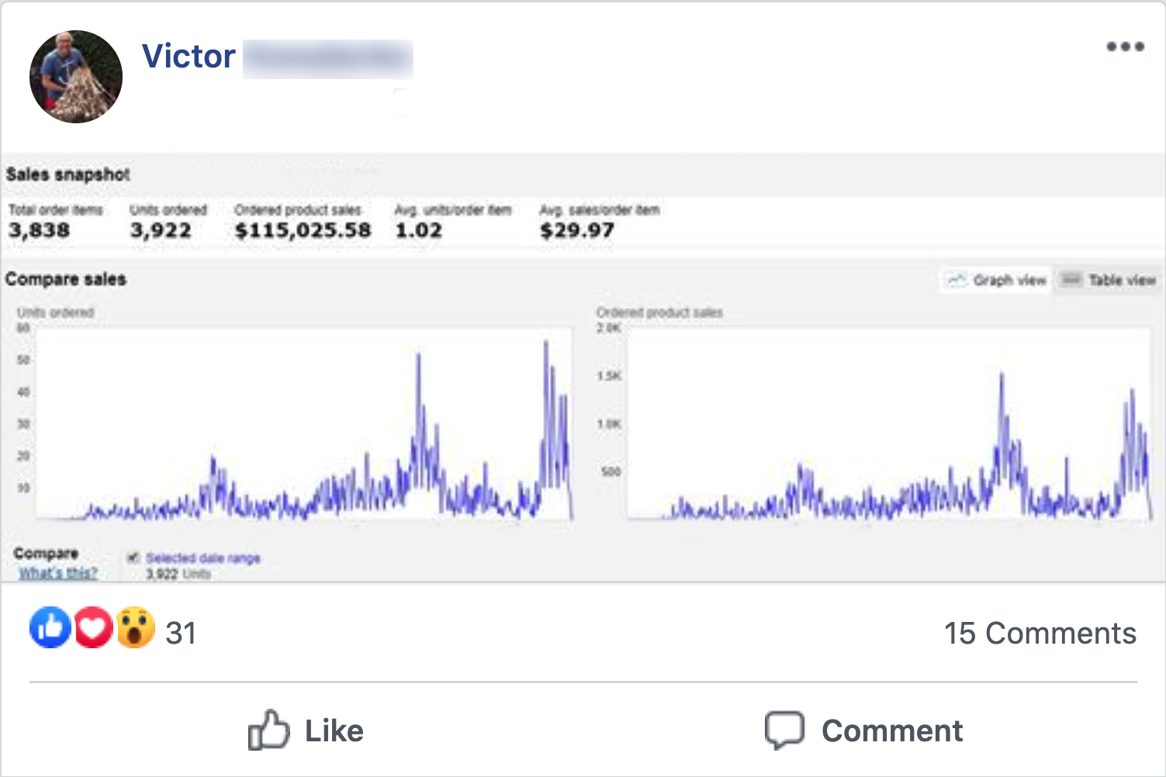Open Victor's profile via name link

pos(189,57)
